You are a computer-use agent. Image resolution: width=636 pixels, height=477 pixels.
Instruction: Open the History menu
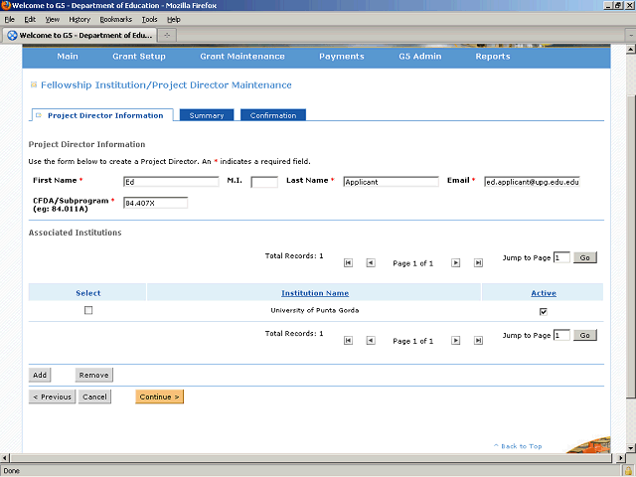[x=79, y=20]
